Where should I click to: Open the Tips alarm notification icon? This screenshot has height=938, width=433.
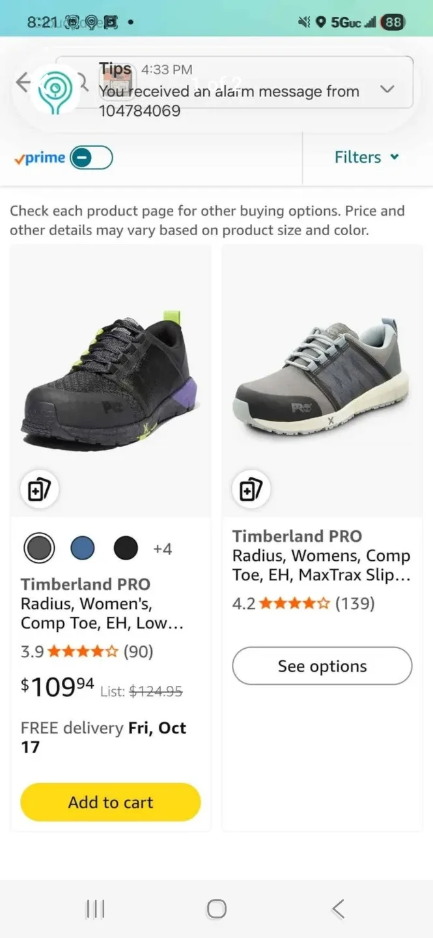(117, 83)
